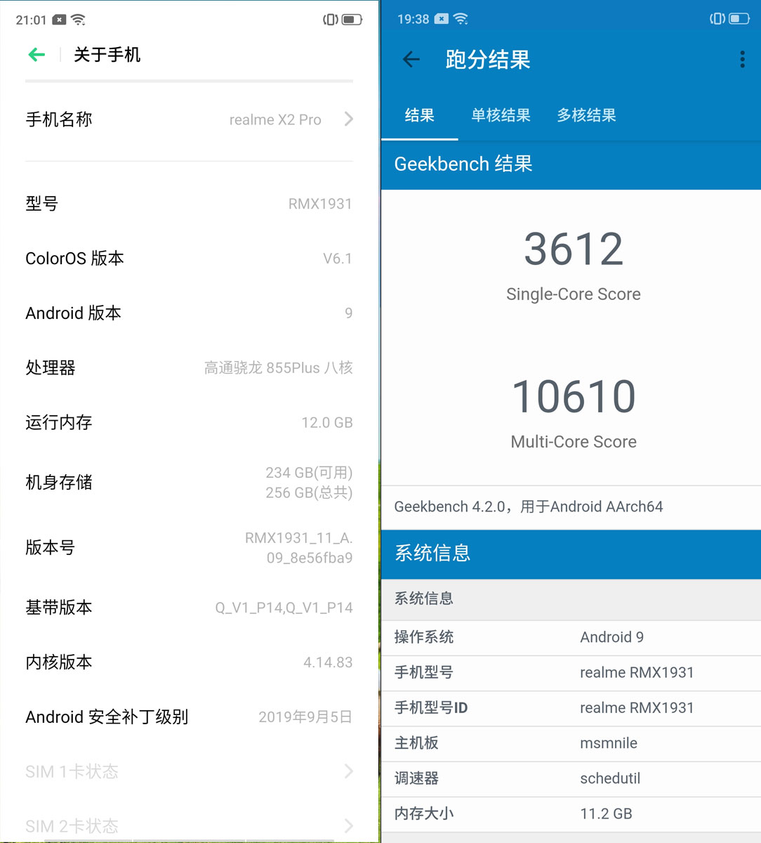Tap the 操作系统 Android 9 row
Image resolution: width=761 pixels, height=843 pixels.
tap(571, 638)
